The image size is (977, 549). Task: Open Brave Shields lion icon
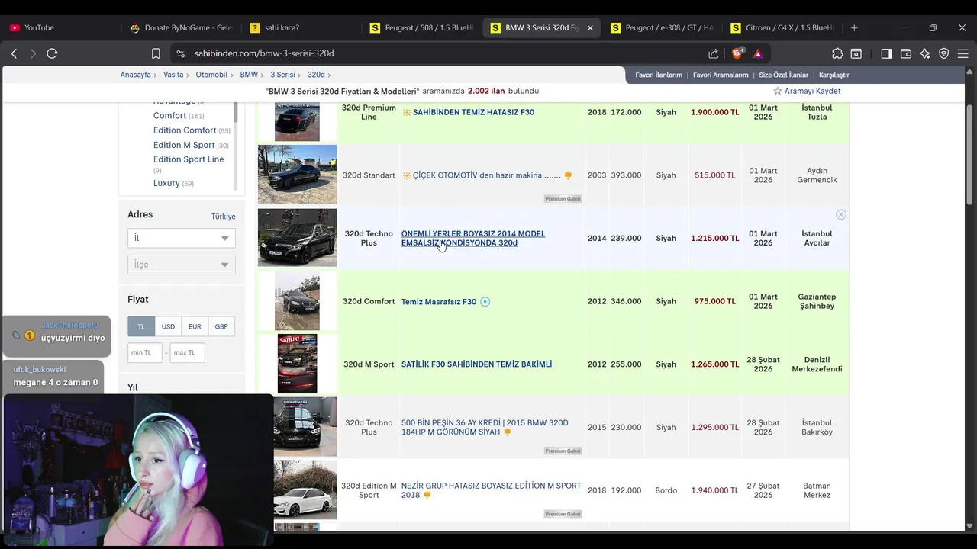(x=737, y=53)
